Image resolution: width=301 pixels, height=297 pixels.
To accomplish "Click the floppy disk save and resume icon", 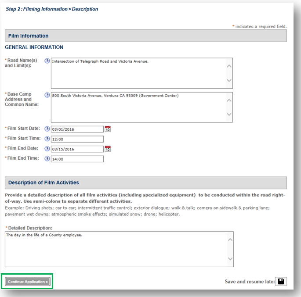I will [281, 281].
